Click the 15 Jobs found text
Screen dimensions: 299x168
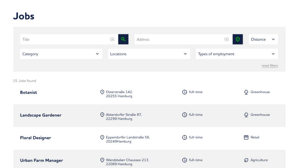tap(25, 81)
